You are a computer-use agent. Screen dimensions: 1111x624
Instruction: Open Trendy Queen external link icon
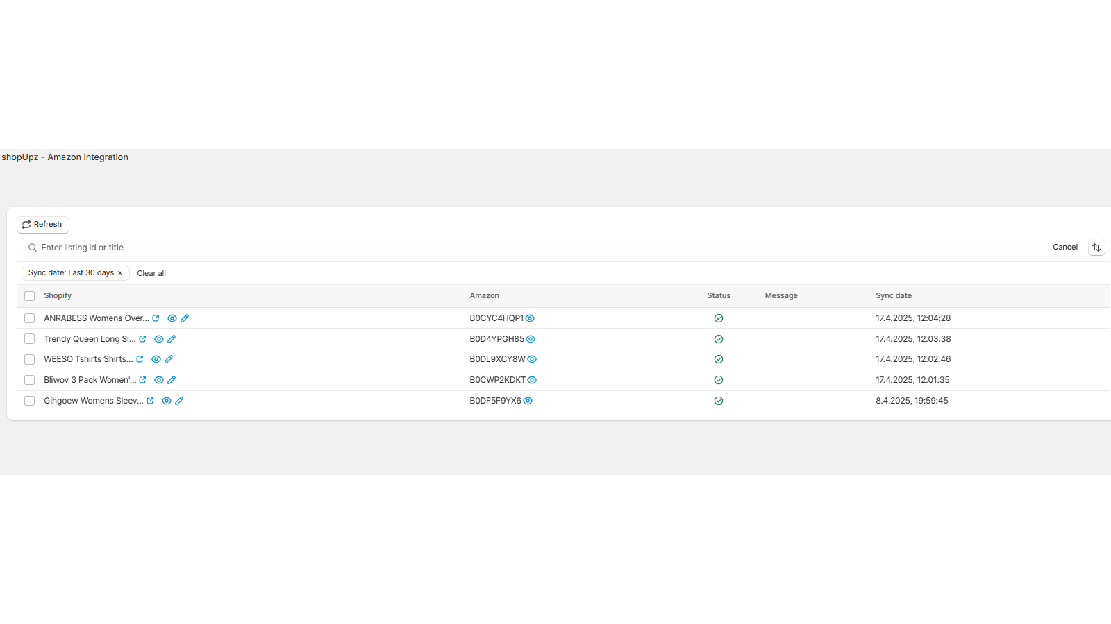pos(142,339)
